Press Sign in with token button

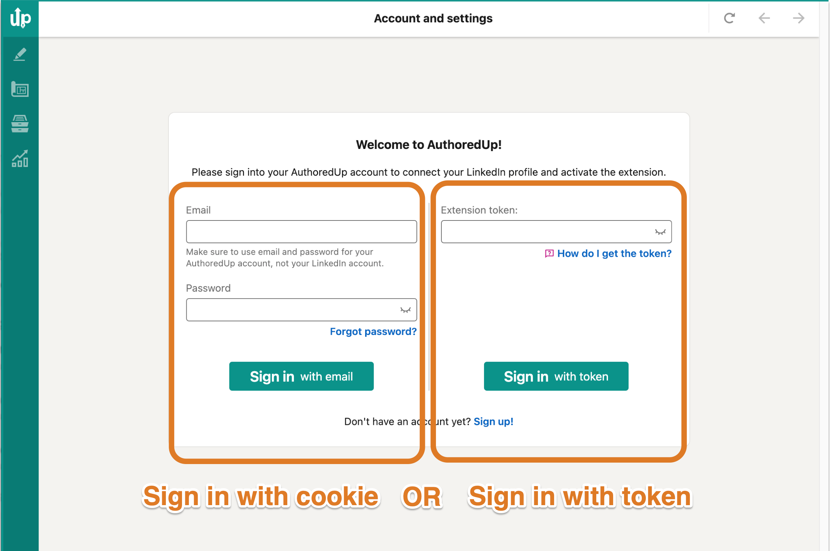point(556,376)
